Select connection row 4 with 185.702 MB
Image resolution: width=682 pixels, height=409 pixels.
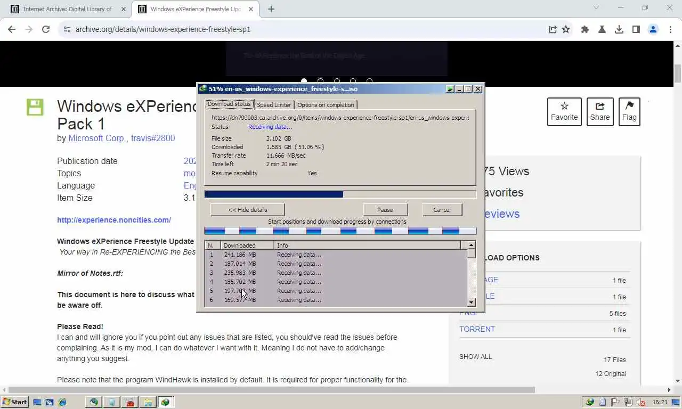click(336, 282)
